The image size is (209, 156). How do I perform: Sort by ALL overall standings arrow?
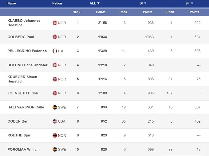point(98,3)
